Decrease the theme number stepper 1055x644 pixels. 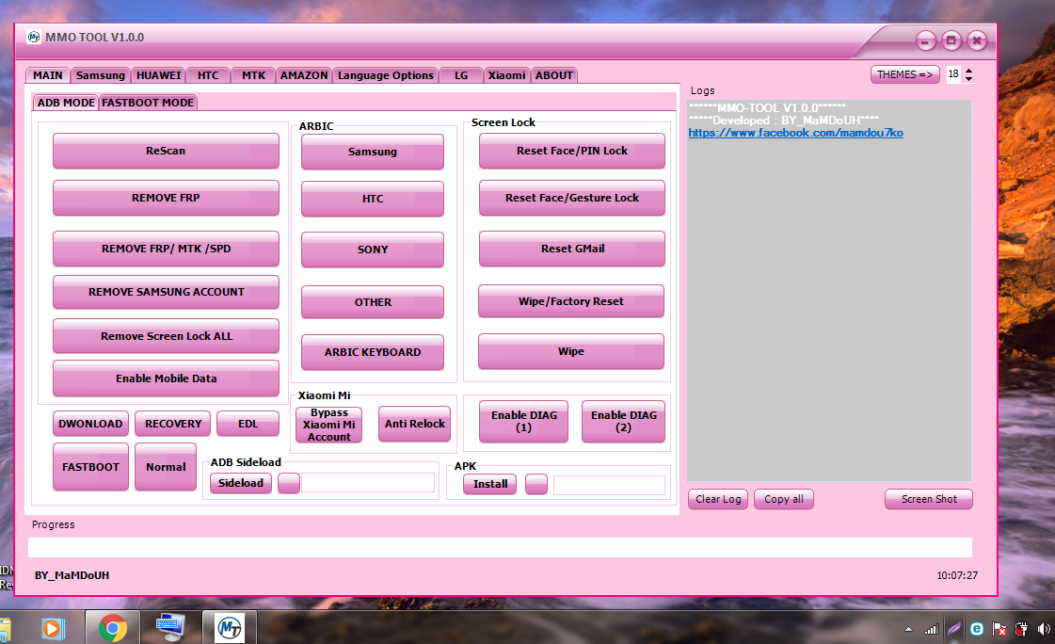tap(968, 79)
